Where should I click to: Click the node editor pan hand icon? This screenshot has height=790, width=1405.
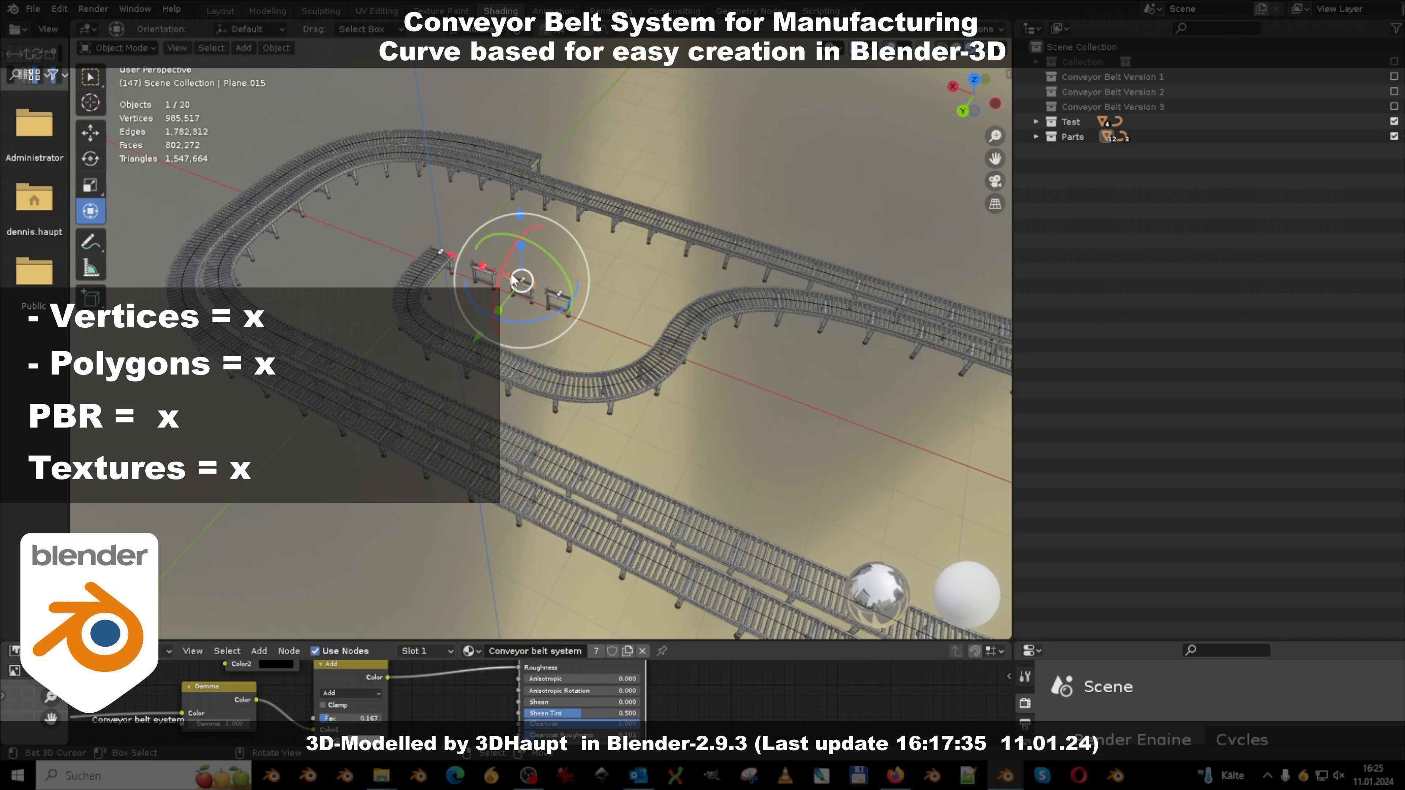[51, 718]
